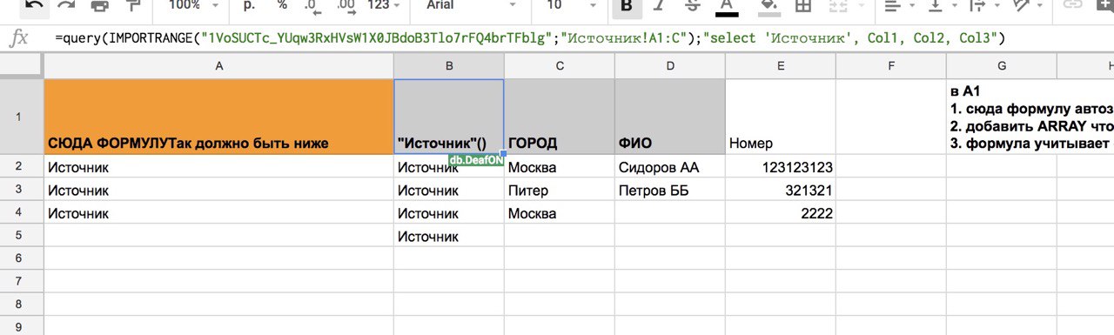Toggle italic formatting
The image size is (1114, 335).
click(x=659, y=5)
